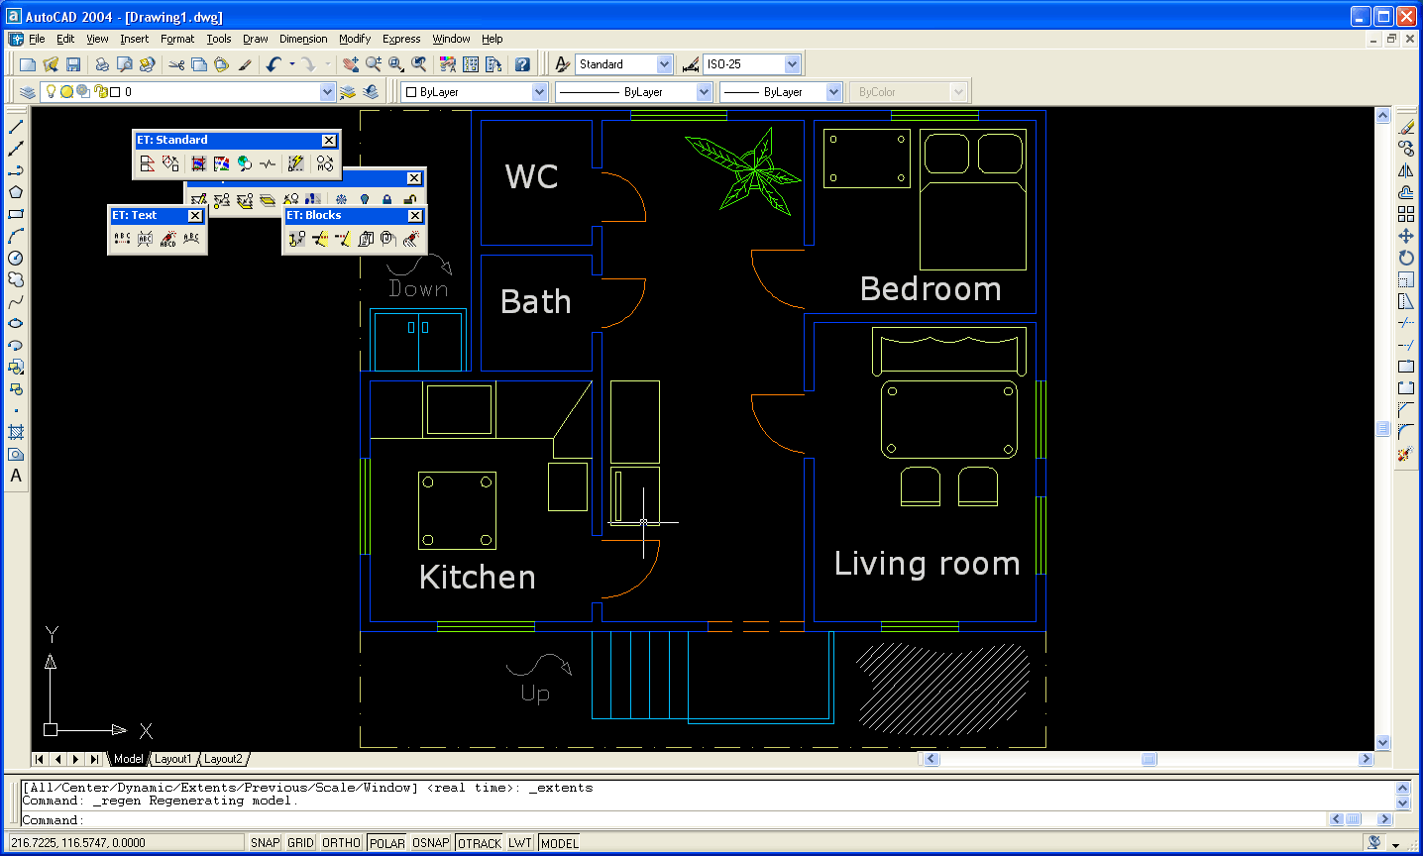The width and height of the screenshot is (1423, 856).
Task: Select the Revision Cloud tool
Action: point(16,279)
